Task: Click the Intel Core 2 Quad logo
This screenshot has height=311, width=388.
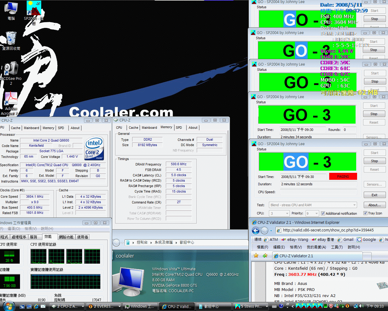Action: tap(94, 148)
